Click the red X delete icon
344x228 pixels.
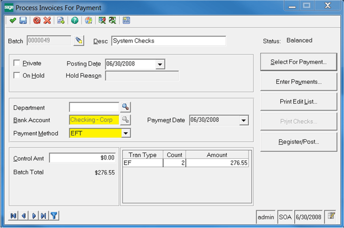click(x=47, y=20)
